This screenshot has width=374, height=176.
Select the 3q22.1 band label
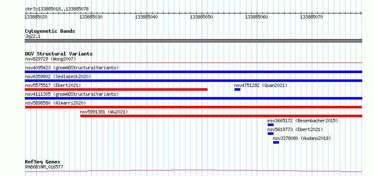pyautogui.click(x=33, y=37)
